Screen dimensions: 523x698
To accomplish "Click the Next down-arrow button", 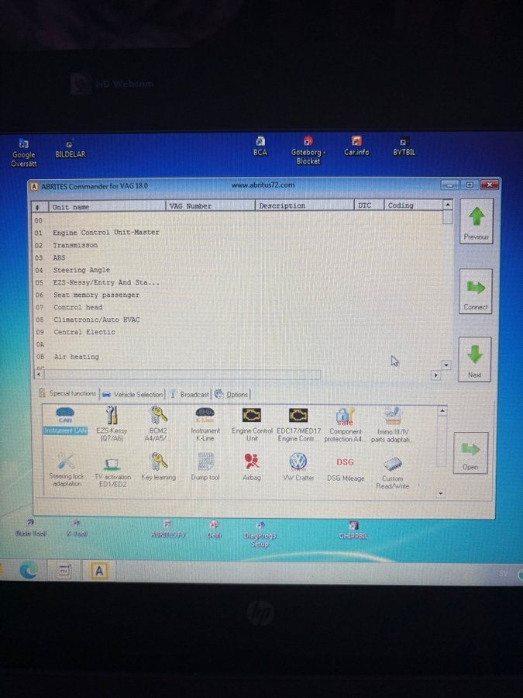I will tap(475, 358).
